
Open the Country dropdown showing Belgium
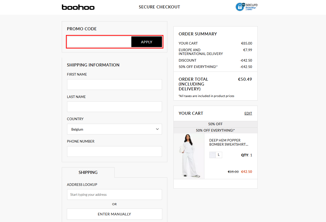click(114, 129)
